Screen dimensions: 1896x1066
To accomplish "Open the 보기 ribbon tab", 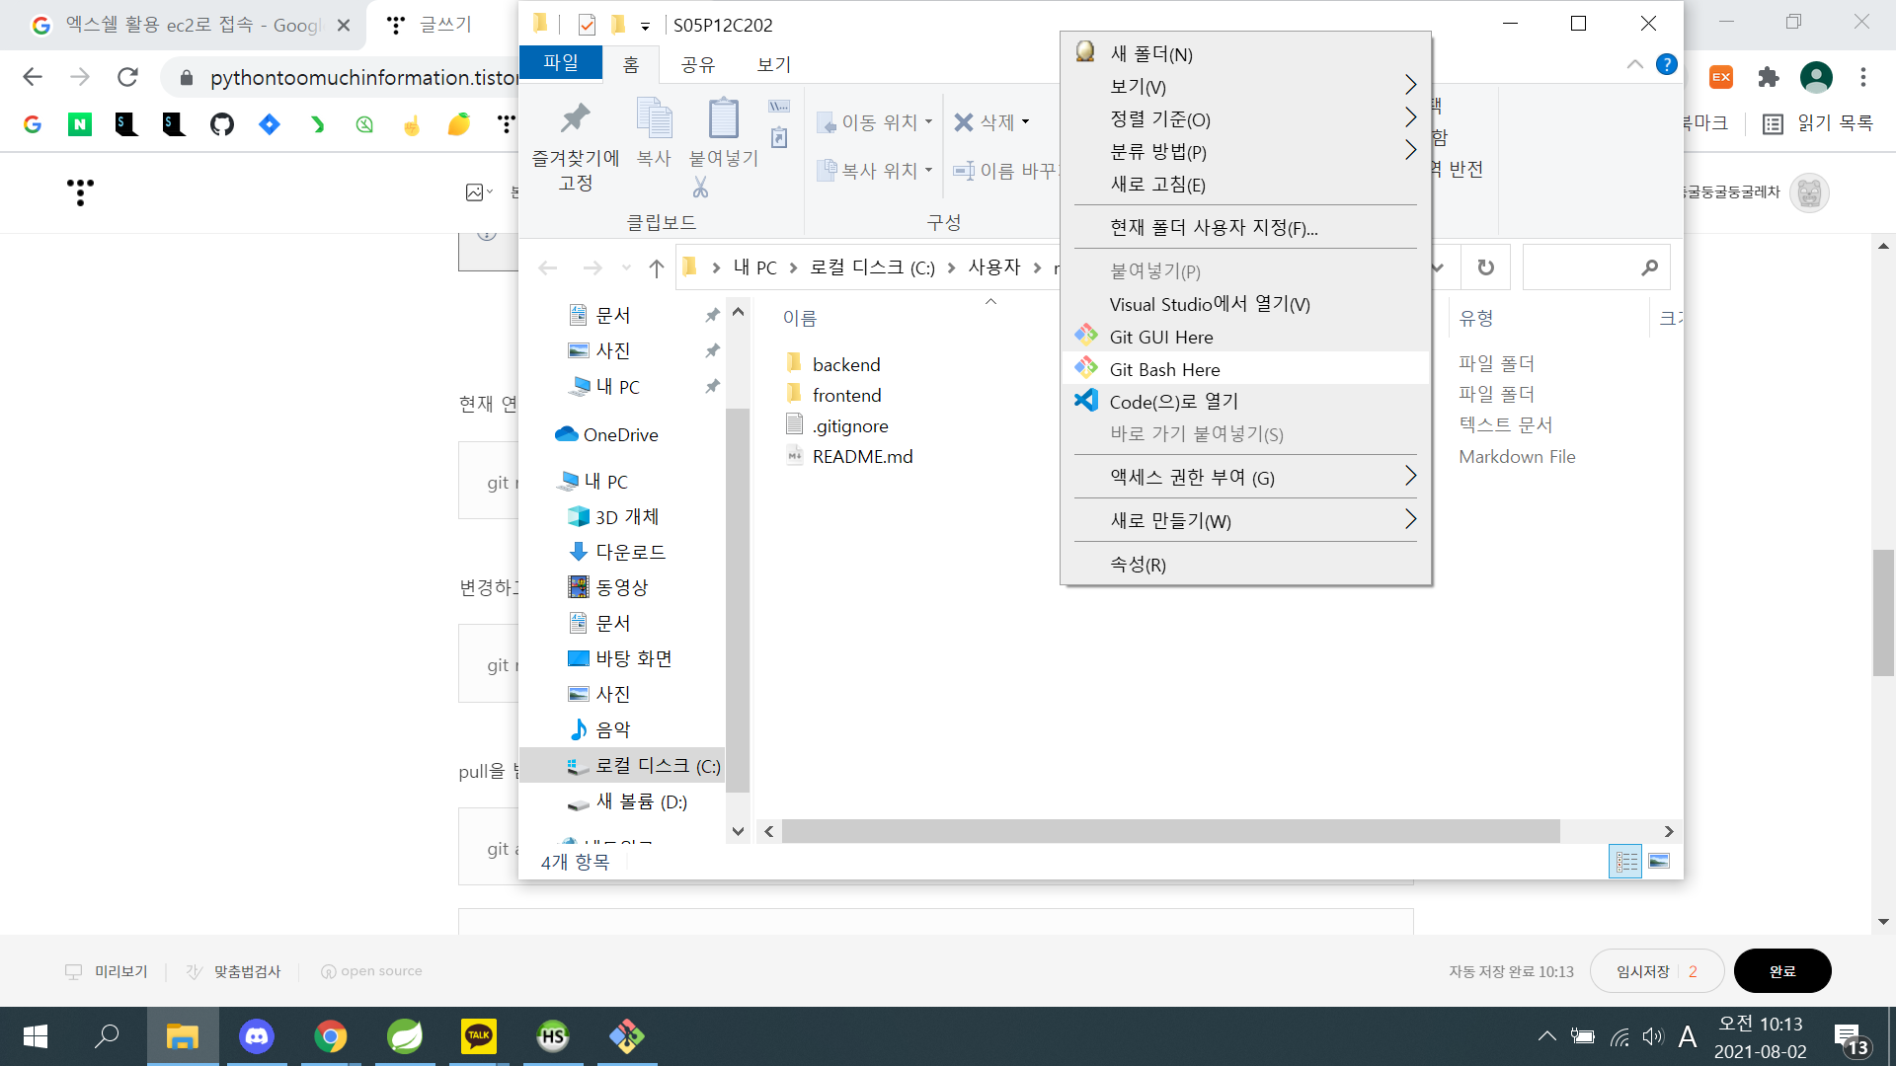I will [773, 64].
